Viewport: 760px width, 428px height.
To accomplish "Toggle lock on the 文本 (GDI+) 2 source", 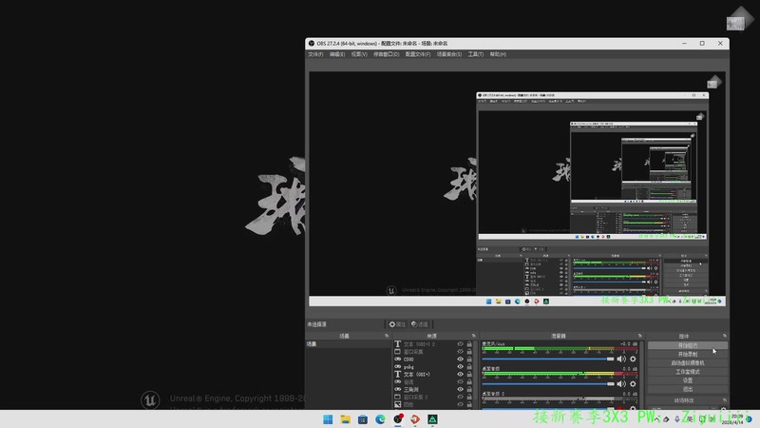I will pos(469,343).
